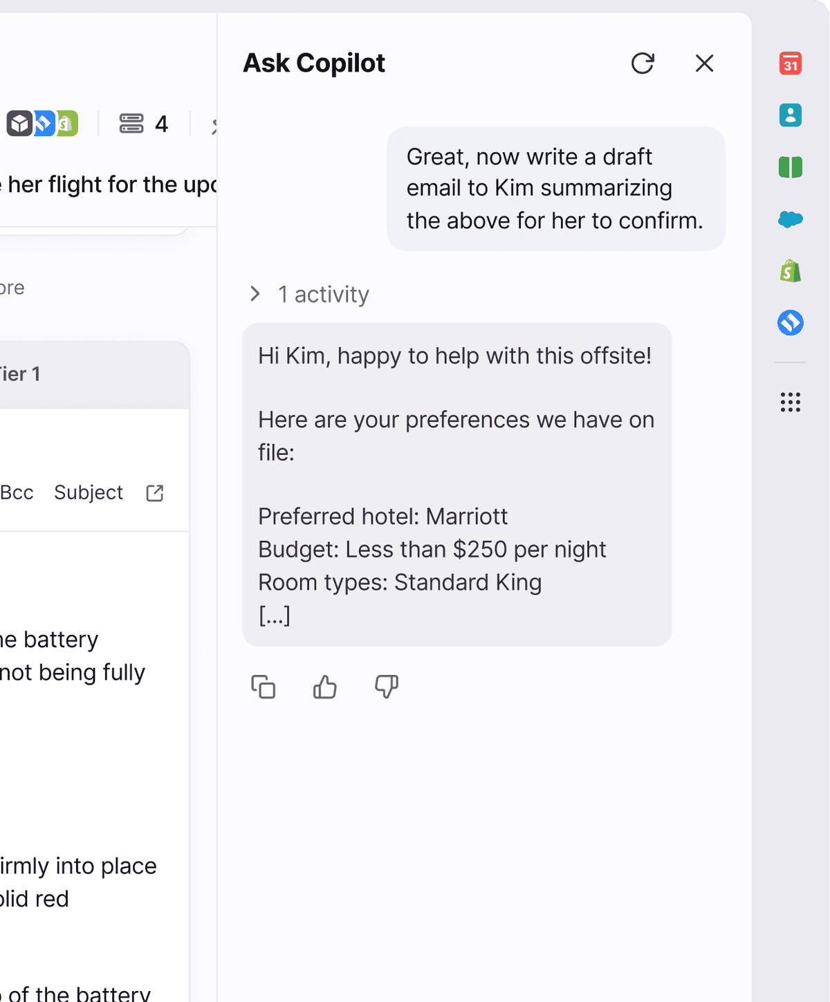Click the 'Budget: Less than $250 per night' line
The image size is (830, 1002).
point(432,549)
